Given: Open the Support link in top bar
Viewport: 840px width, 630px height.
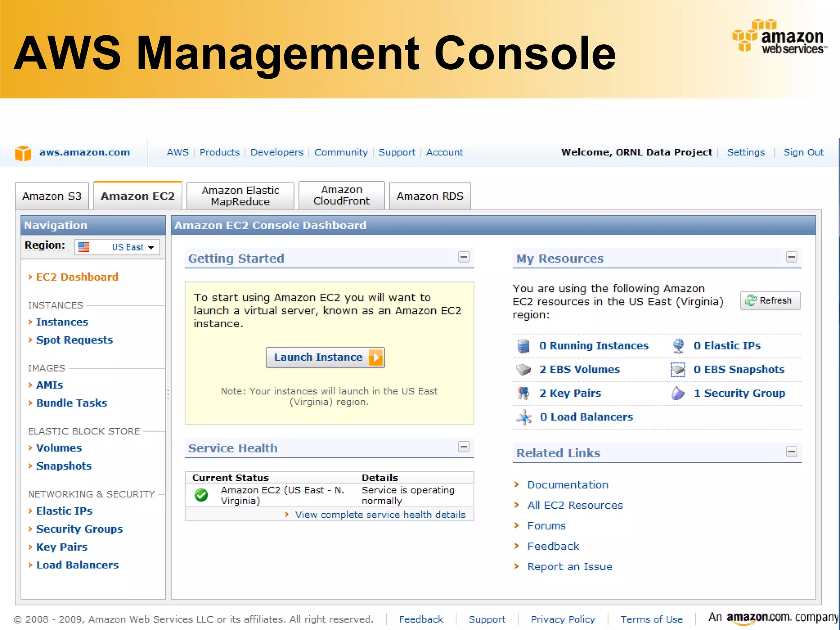Looking at the screenshot, I should (x=397, y=152).
